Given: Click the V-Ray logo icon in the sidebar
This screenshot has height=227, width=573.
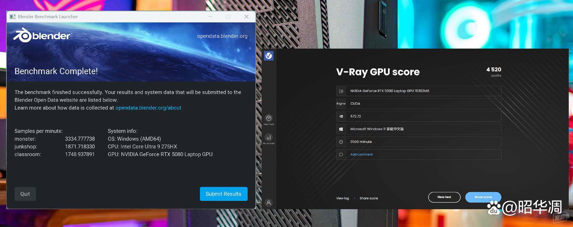Looking at the screenshot, I should click(x=269, y=56).
